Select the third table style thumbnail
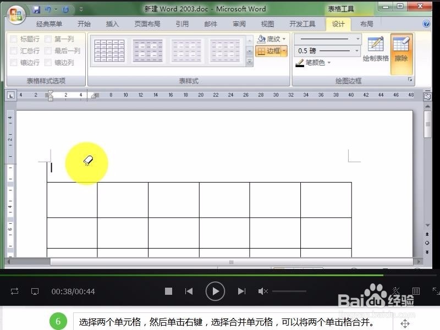Viewport: 440px width, 330px height. pyautogui.click(x=186, y=51)
